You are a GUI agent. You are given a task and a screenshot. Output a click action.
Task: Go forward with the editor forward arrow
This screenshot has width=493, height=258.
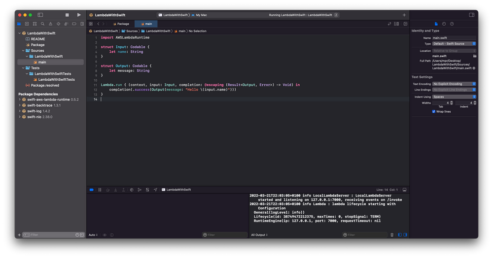pyautogui.click(x=103, y=24)
